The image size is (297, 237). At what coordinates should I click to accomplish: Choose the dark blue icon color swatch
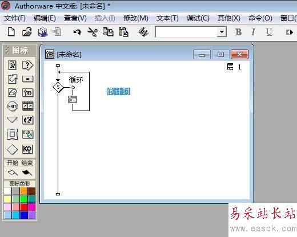[24, 215]
